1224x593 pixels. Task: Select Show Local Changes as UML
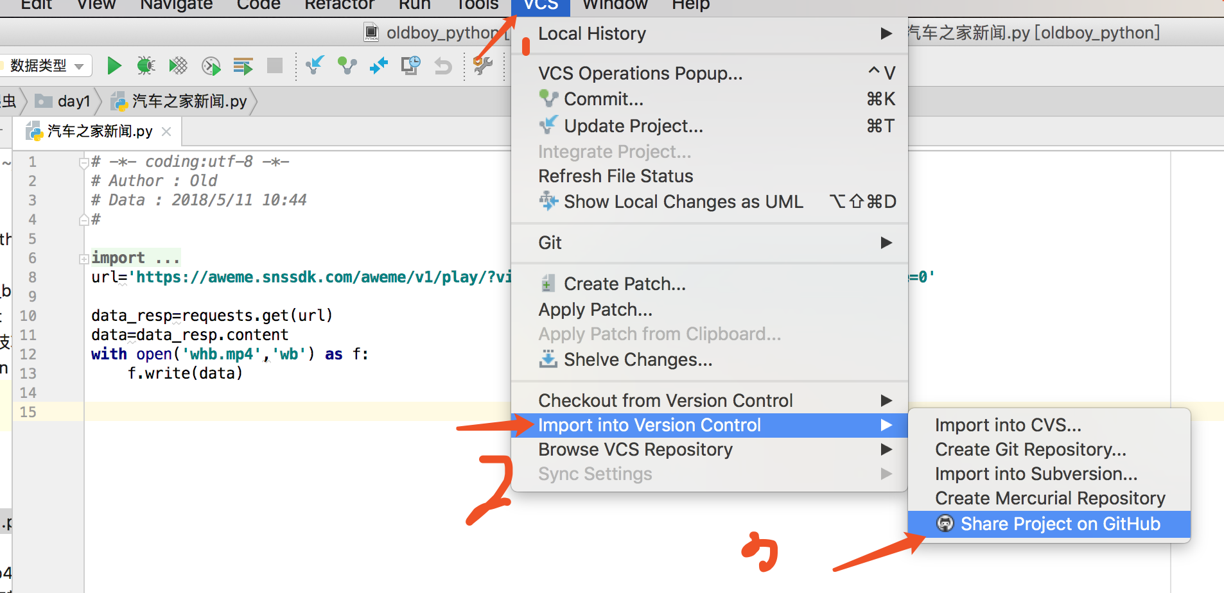710,202
